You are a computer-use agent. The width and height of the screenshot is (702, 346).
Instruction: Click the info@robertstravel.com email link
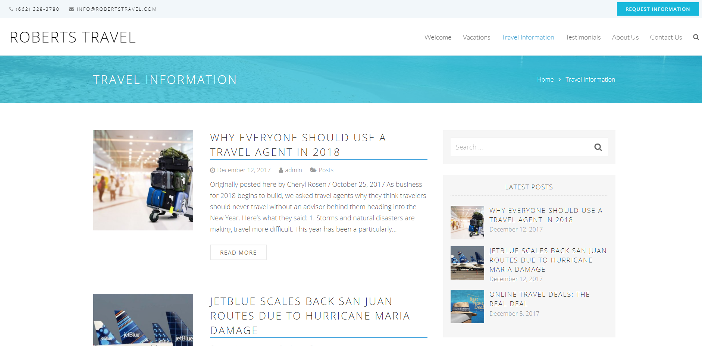(x=116, y=9)
